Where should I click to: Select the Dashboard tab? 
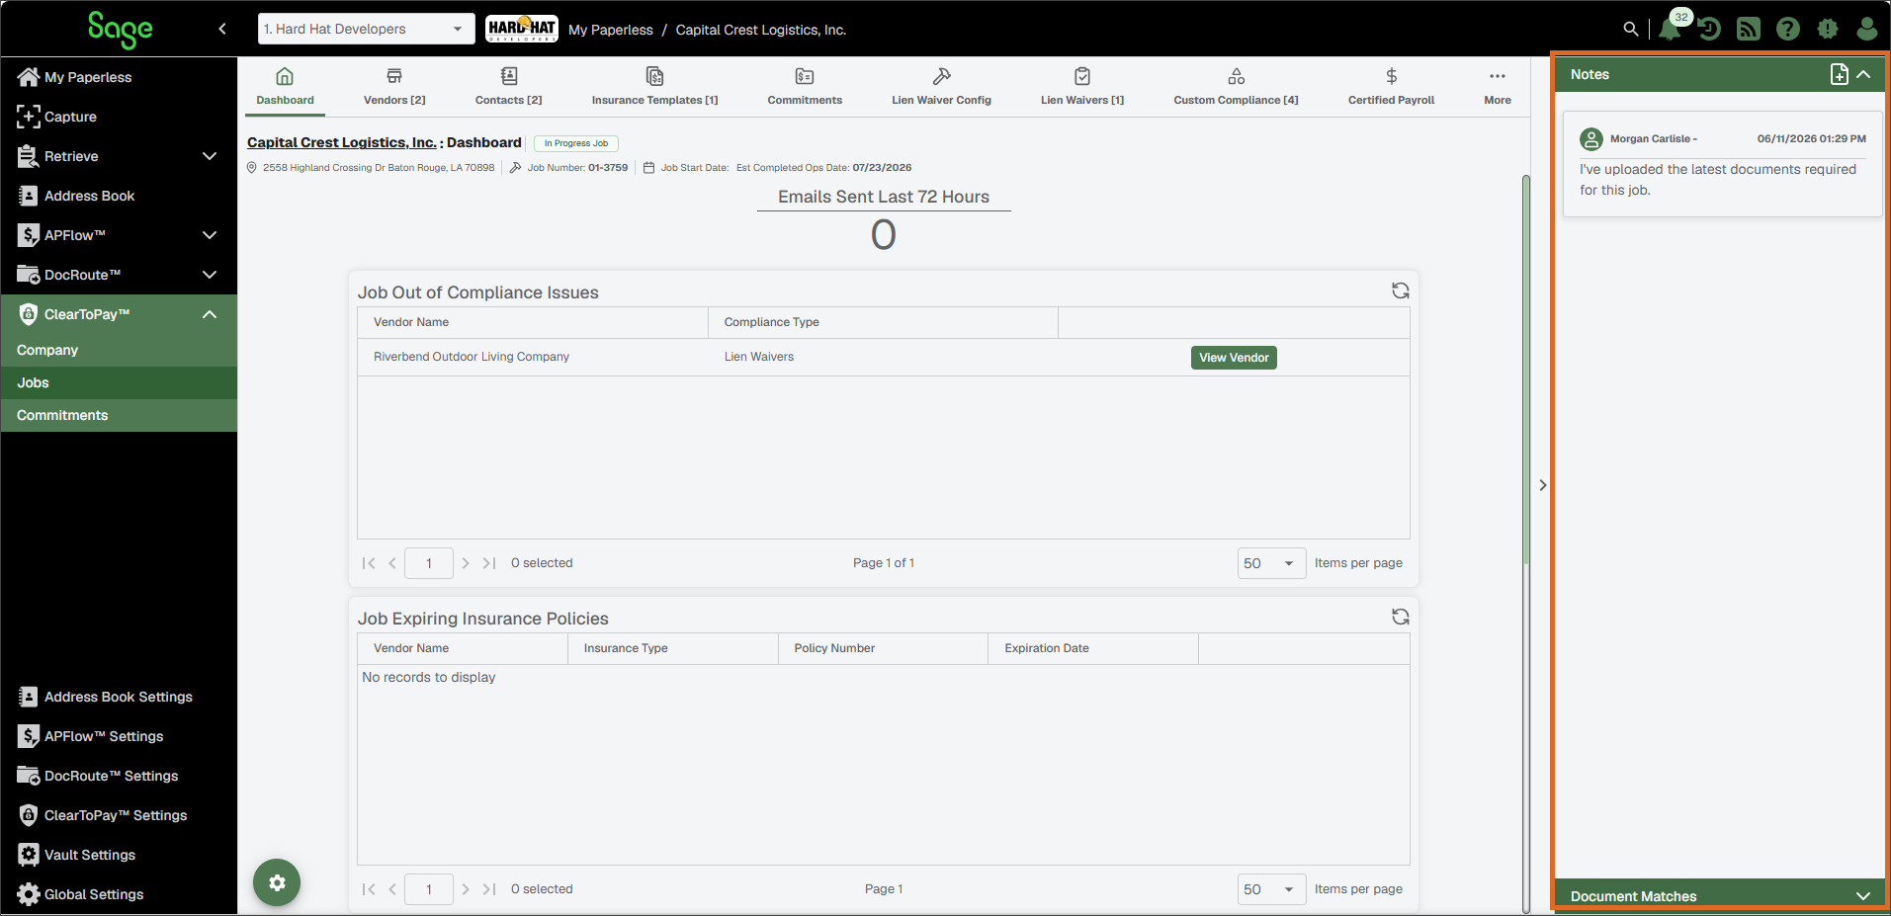point(285,87)
